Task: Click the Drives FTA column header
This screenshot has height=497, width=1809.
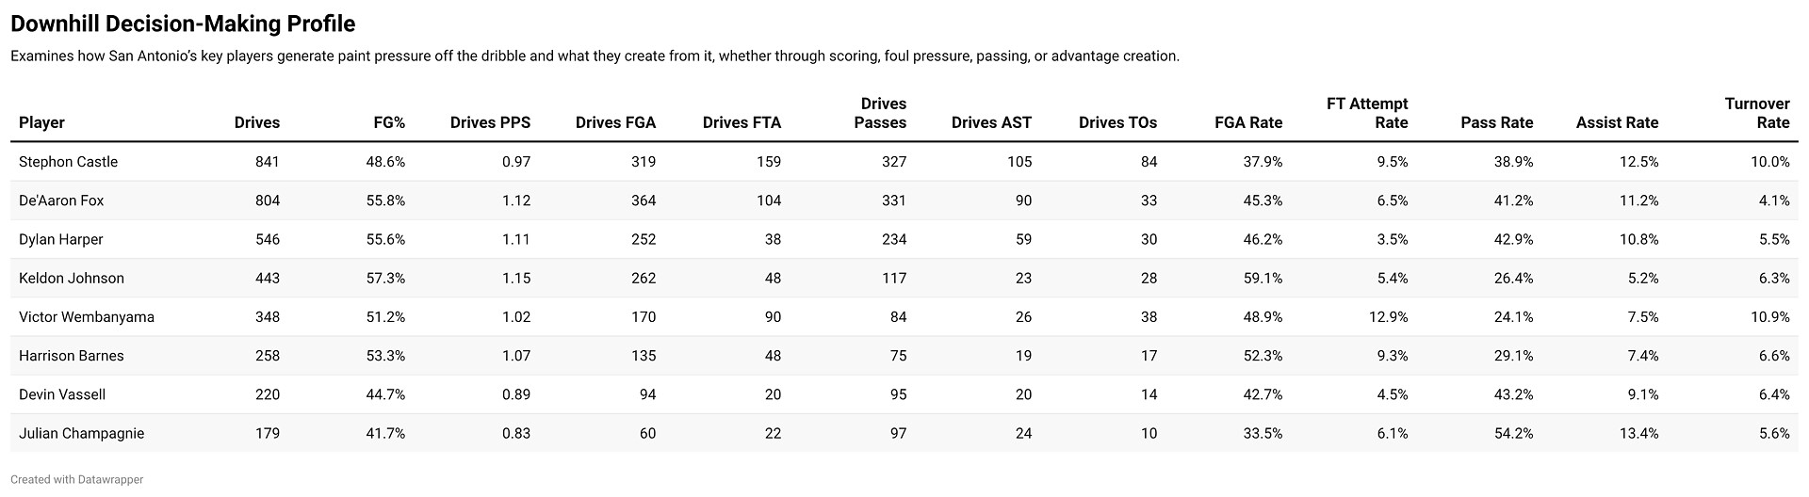Action: click(x=742, y=122)
